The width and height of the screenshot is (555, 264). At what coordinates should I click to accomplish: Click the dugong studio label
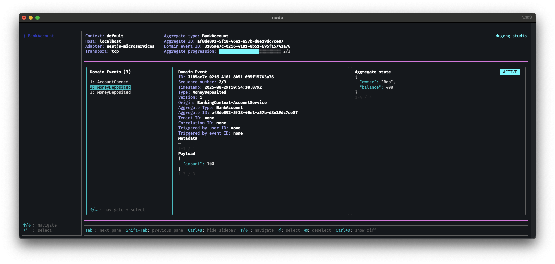511,36
